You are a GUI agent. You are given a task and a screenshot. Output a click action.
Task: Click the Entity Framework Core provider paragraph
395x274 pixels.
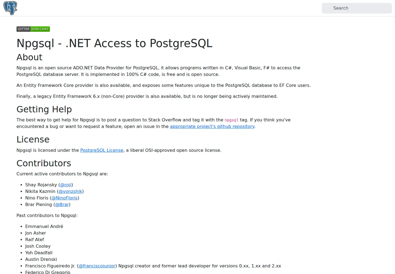pyautogui.click(x=163, y=85)
